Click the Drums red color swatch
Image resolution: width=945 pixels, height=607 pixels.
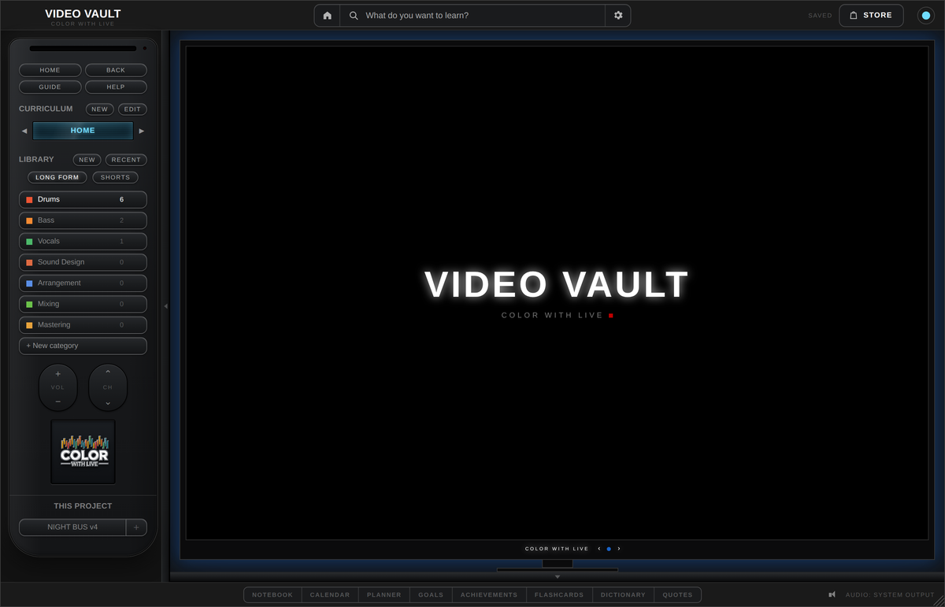click(x=29, y=200)
